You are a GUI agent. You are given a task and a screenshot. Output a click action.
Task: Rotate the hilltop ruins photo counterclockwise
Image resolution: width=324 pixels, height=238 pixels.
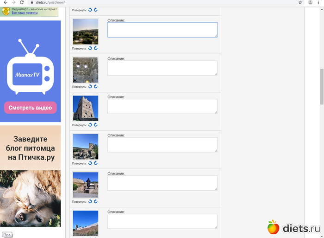(90, 163)
